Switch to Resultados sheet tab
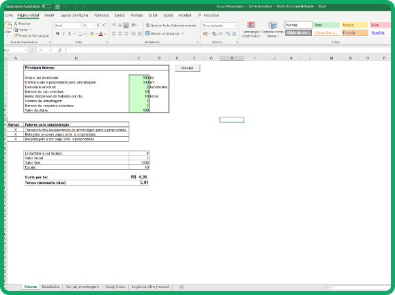This screenshot has width=395, height=295. point(50,287)
